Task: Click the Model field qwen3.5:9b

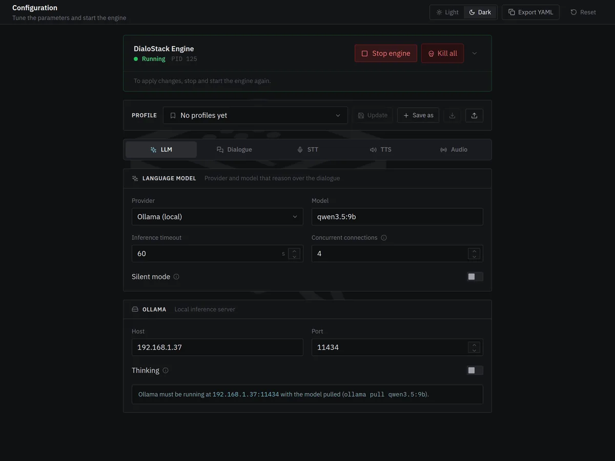Action: click(x=397, y=217)
